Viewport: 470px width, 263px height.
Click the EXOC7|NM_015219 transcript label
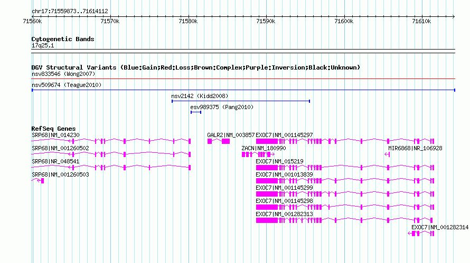(279, 161)
